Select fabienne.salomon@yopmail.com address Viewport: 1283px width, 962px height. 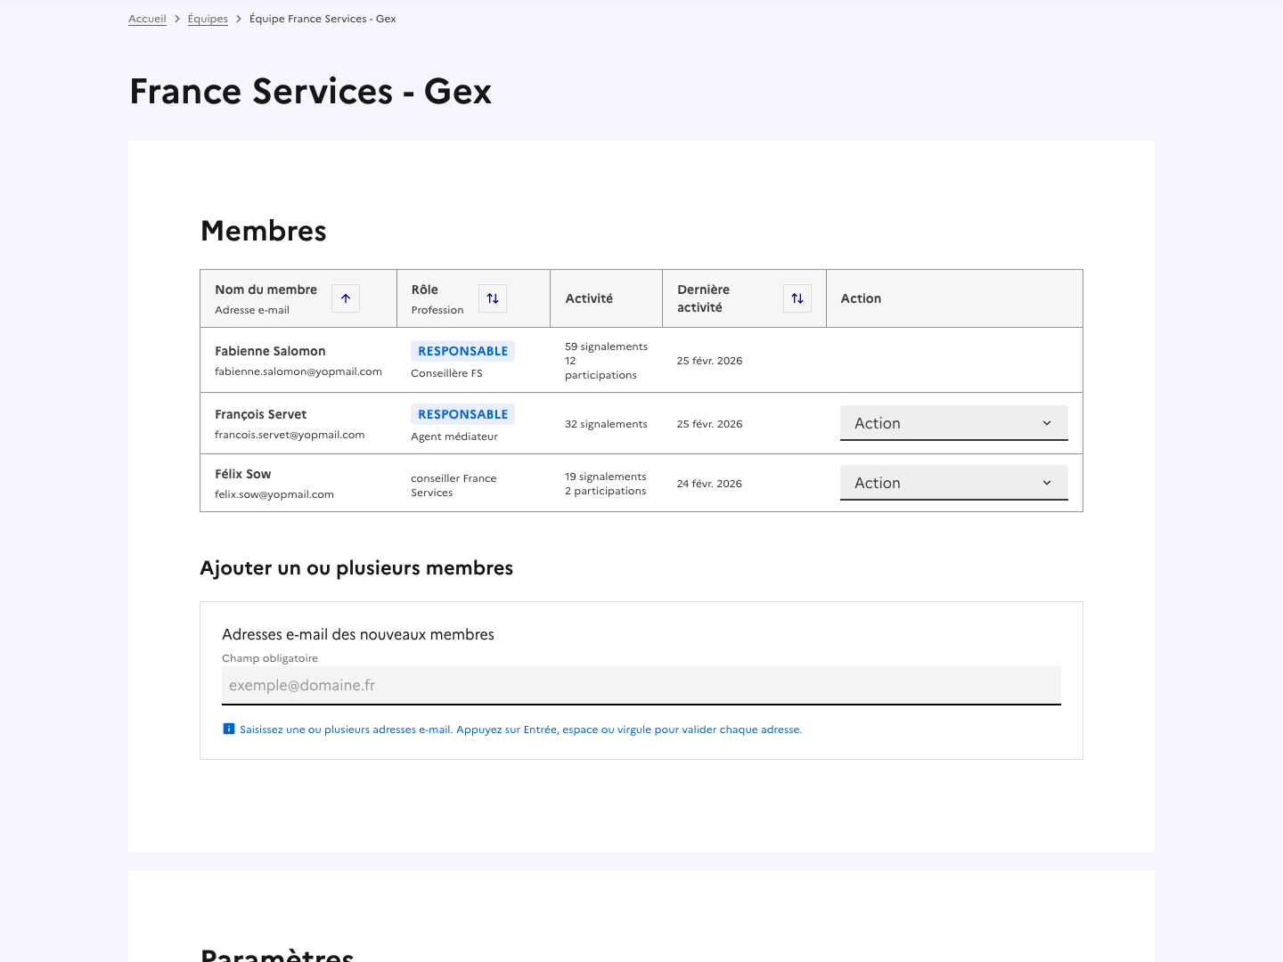[x=298, y=371]
